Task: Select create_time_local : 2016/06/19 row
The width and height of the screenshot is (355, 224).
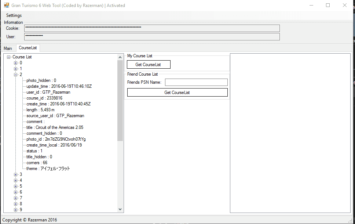Action: point(54,145)
